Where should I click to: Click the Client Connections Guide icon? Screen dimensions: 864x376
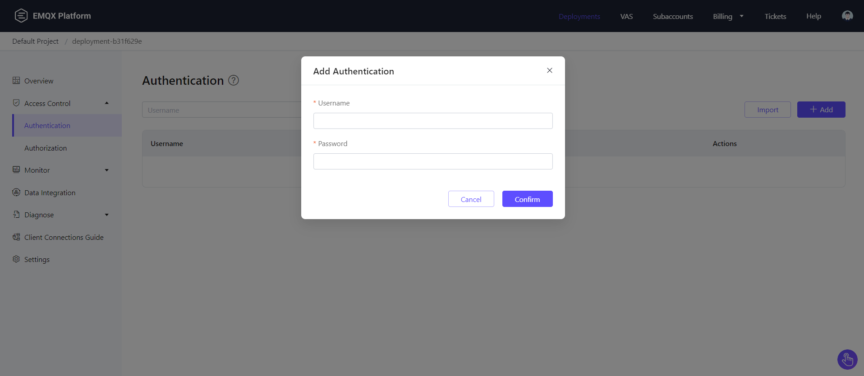pos(16,237)
